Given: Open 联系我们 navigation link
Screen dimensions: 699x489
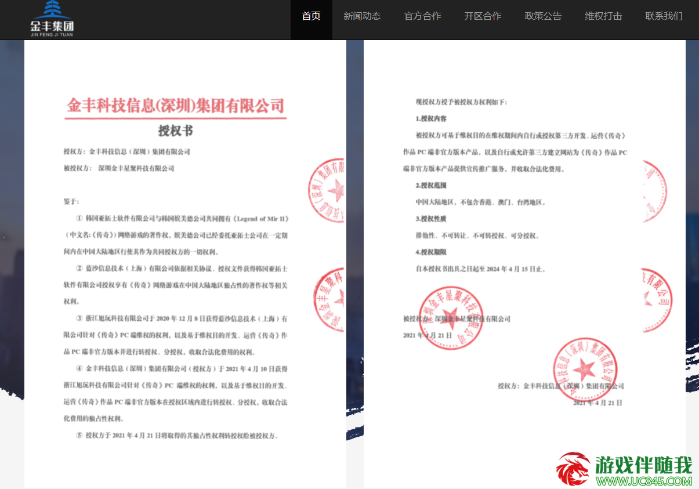Looking at the screenshot, I should [x=664, y=16].
